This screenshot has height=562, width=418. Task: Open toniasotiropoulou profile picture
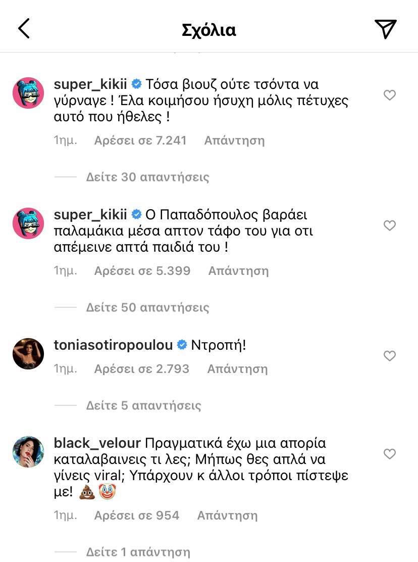(x=28, y=354)
